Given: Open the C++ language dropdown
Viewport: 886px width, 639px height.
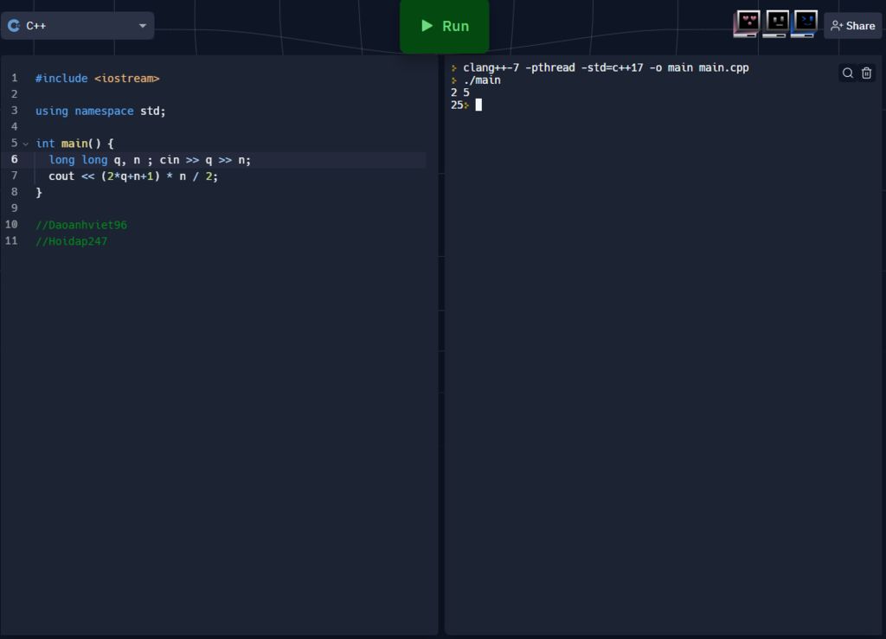Looking at the screenshot, I should [77, 25].
